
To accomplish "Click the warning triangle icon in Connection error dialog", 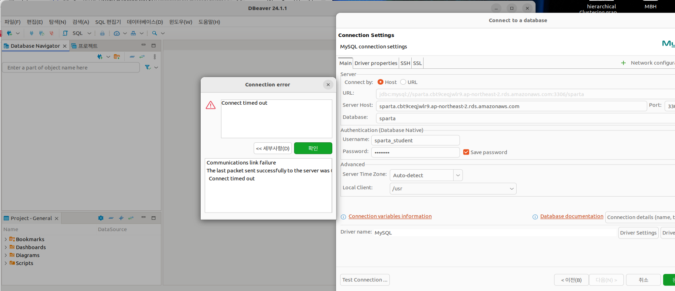I will click(211, 105).
